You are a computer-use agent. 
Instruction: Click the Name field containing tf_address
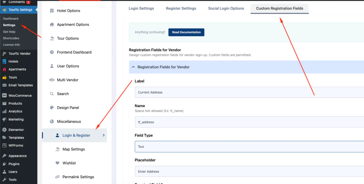(x=249, y=122)
